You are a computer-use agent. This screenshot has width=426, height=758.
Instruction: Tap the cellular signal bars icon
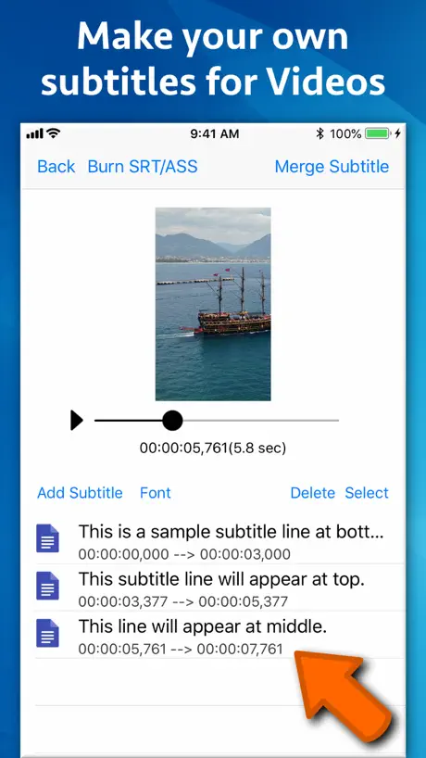(35, 134)
